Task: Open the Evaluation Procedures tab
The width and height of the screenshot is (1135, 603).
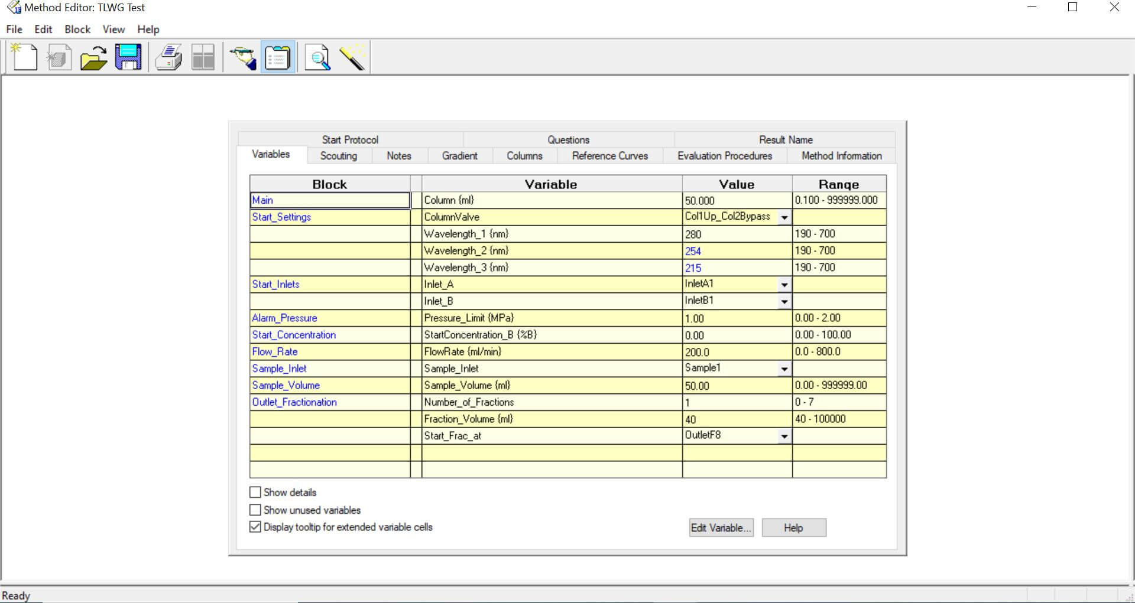Action: [x=724, y=156]
